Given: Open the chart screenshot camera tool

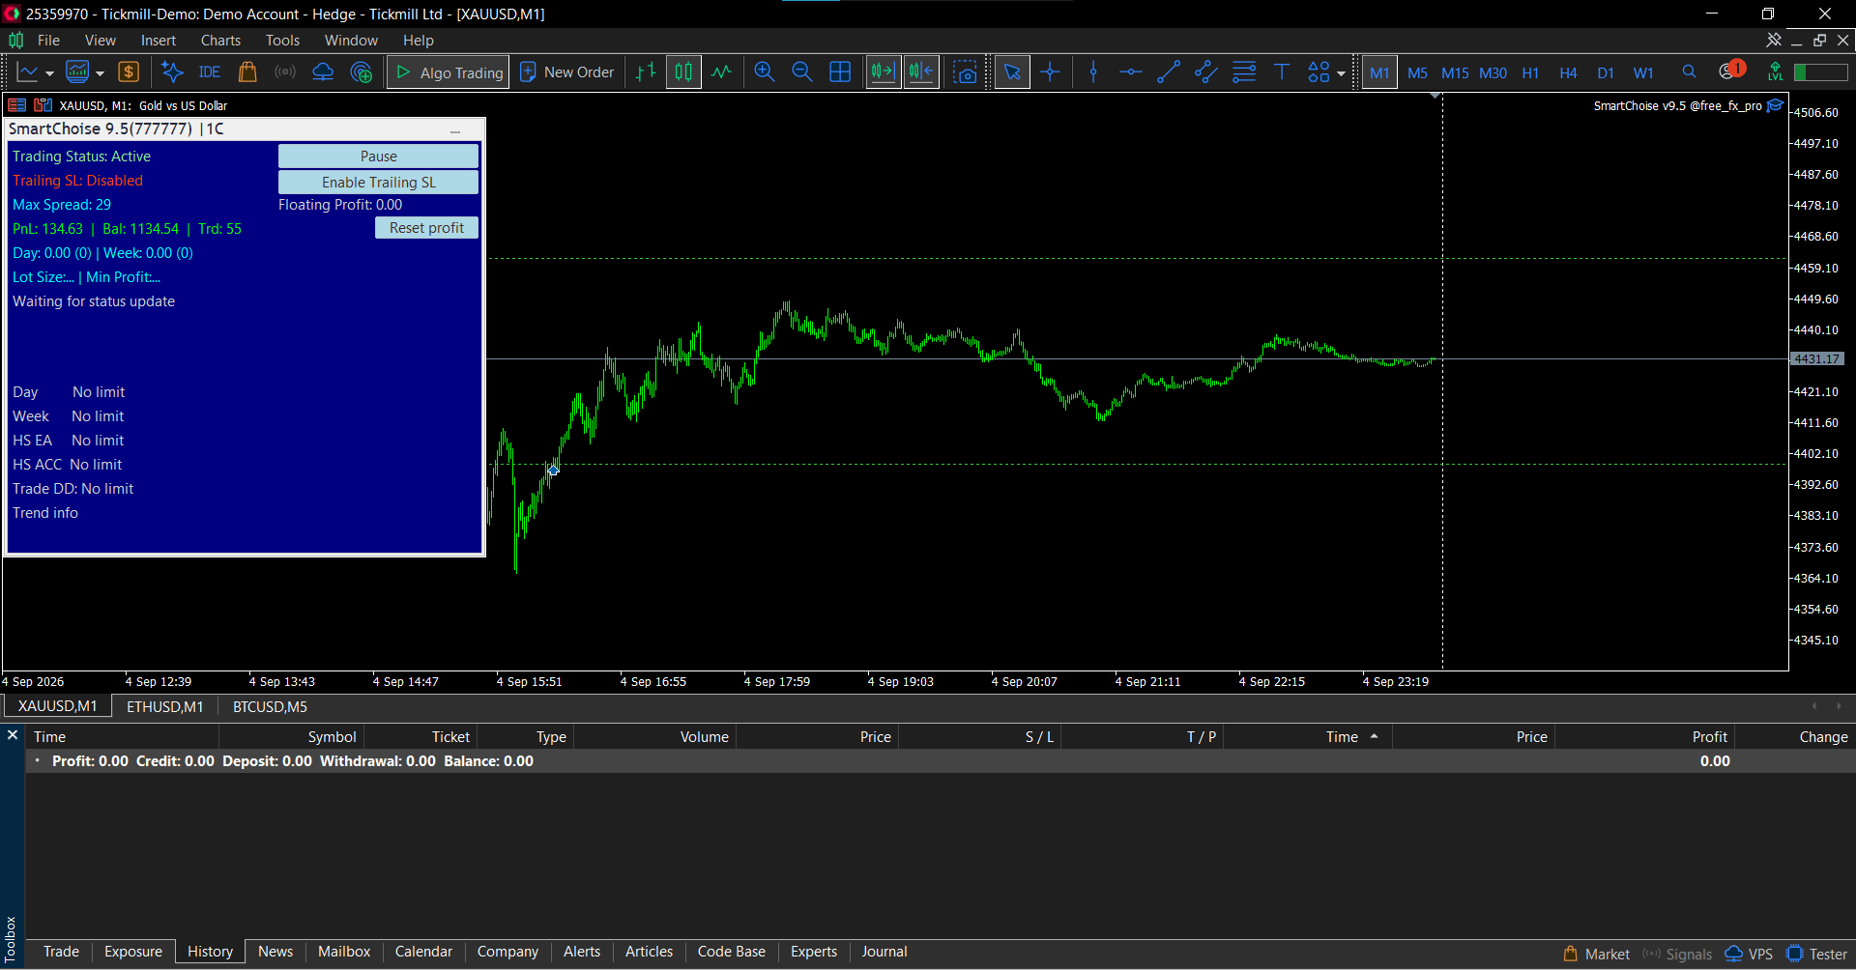Looking at the screenshot, I should tap(965, 72).
